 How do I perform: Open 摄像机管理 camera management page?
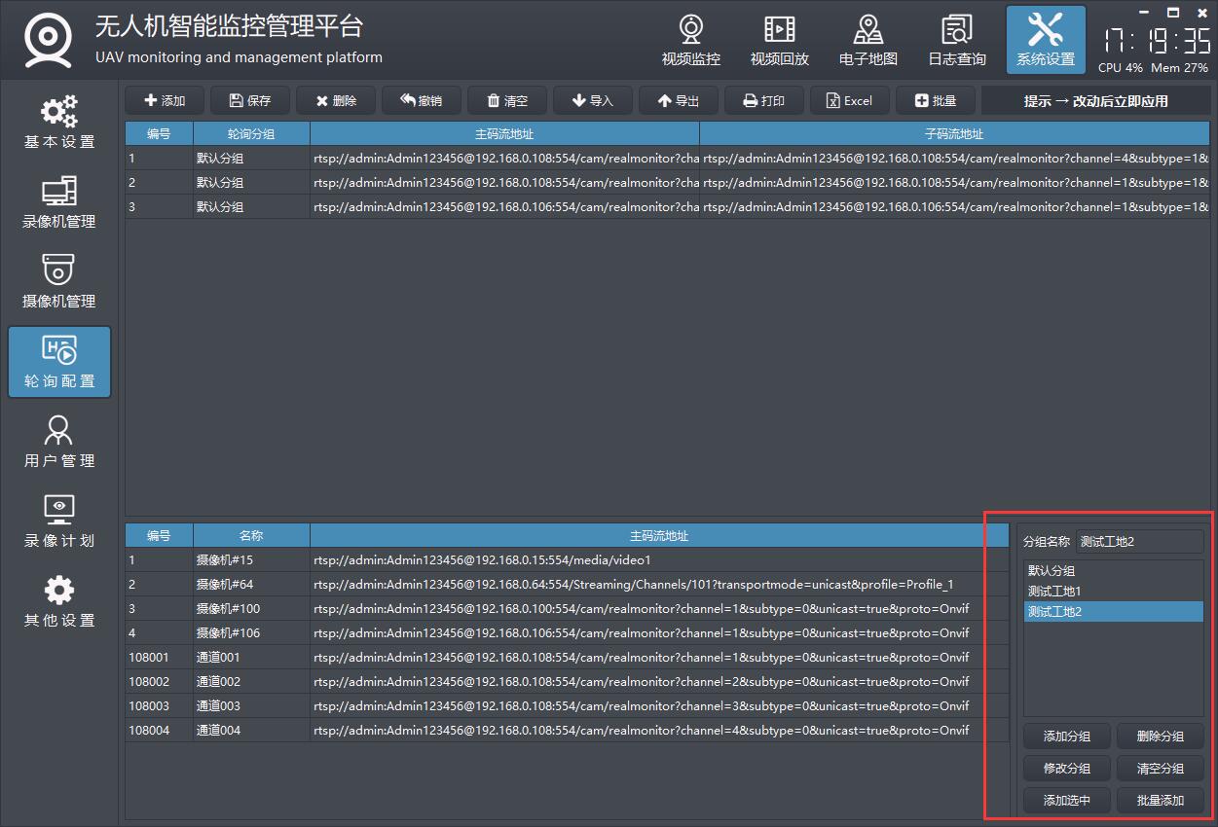point(59,282)
